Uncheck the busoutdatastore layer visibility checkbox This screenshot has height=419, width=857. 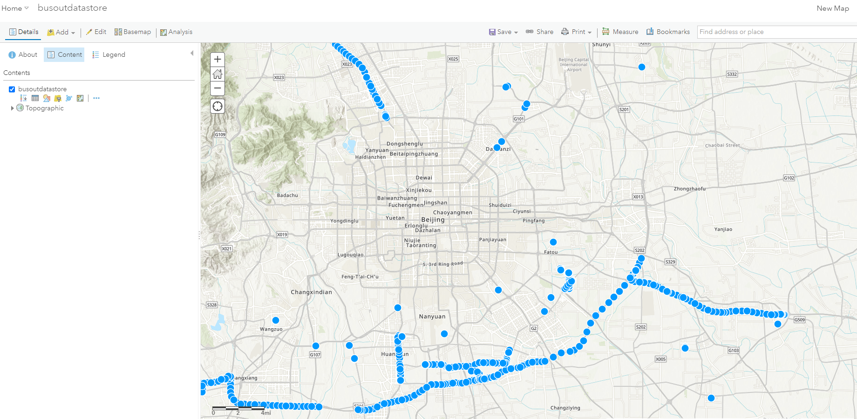(12, 89)
